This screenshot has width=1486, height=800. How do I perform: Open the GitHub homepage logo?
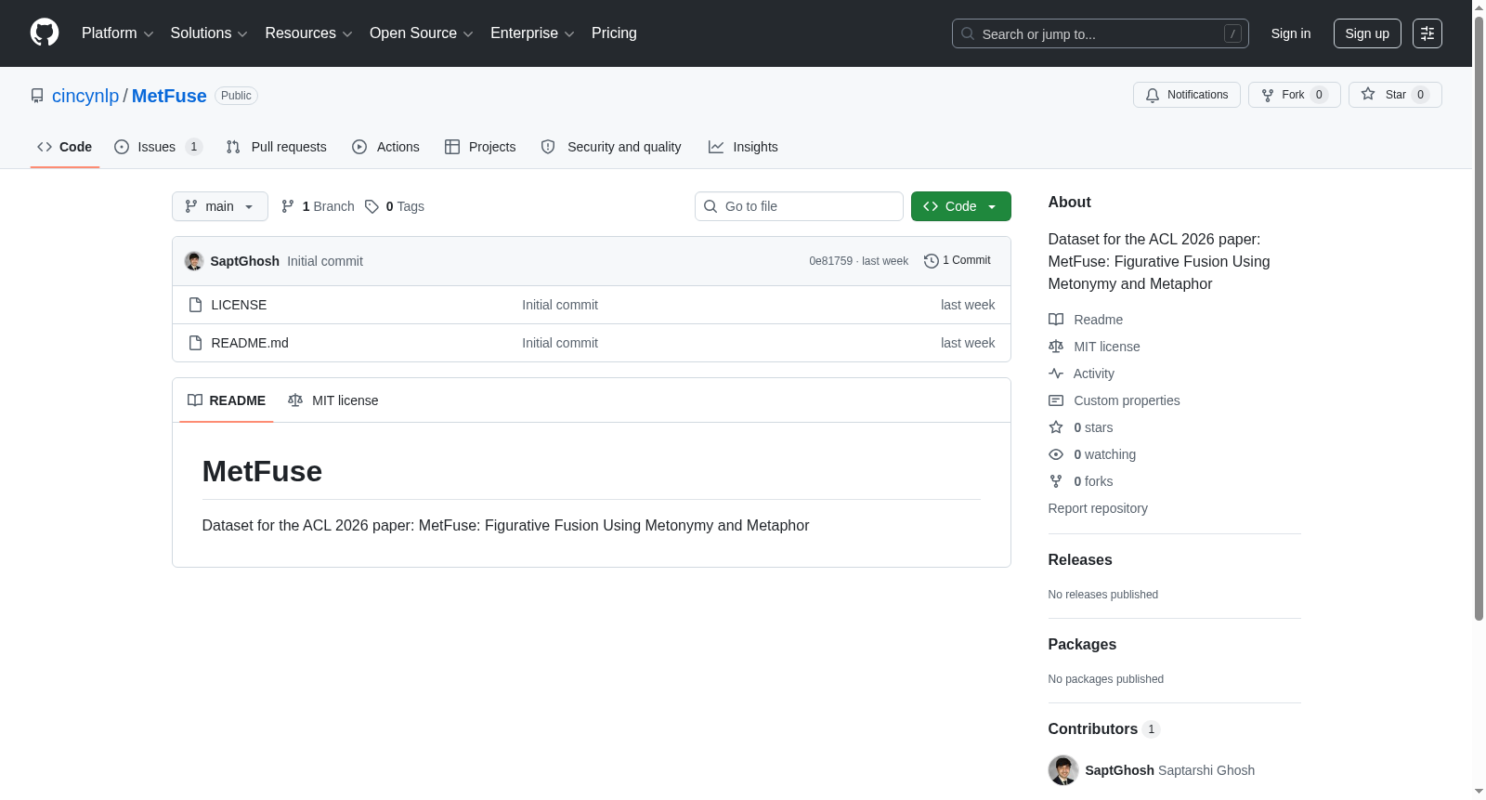pyautogui.click(x=45, y=33)
